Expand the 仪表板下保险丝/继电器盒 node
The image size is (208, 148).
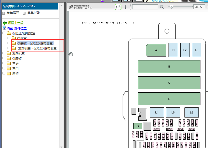(x=9, y=43)
